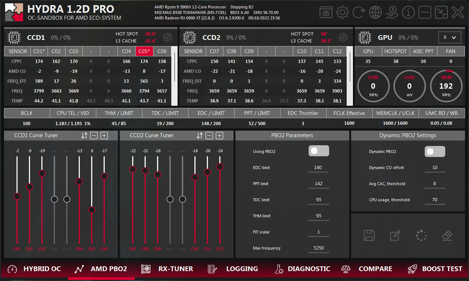Click the EDC limit input field
This screenshot has height=281, width=469.
point(318,168)
